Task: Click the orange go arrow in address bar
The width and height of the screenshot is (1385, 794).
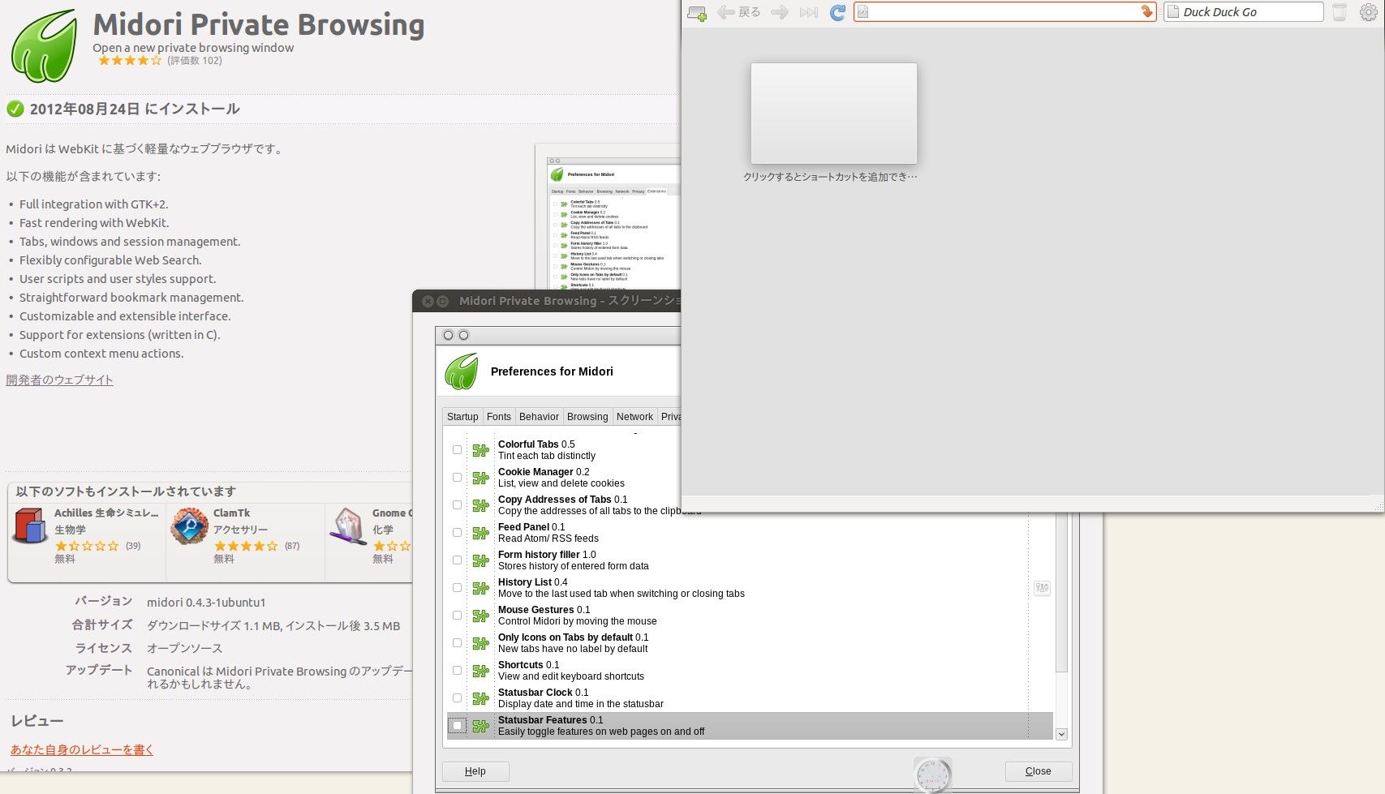Action: point(1146,11)
